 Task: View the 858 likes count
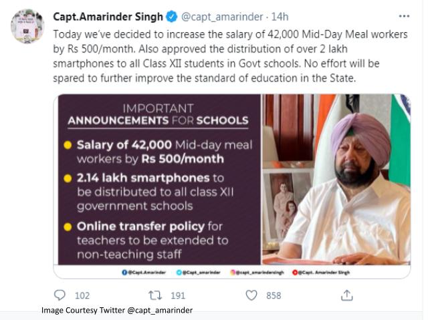tap(274, 296)
